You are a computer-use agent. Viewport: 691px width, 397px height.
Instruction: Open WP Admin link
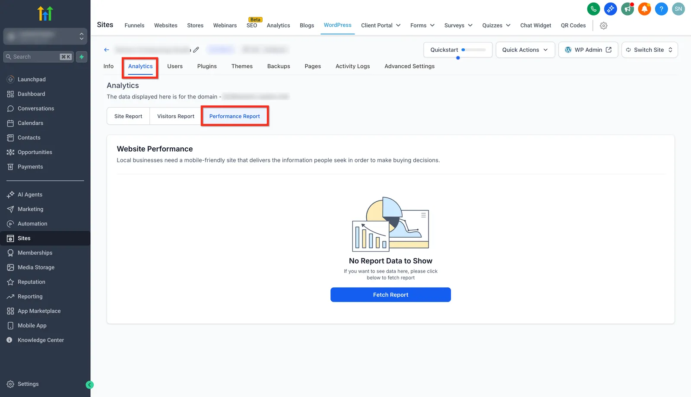[x=588, y=50]
